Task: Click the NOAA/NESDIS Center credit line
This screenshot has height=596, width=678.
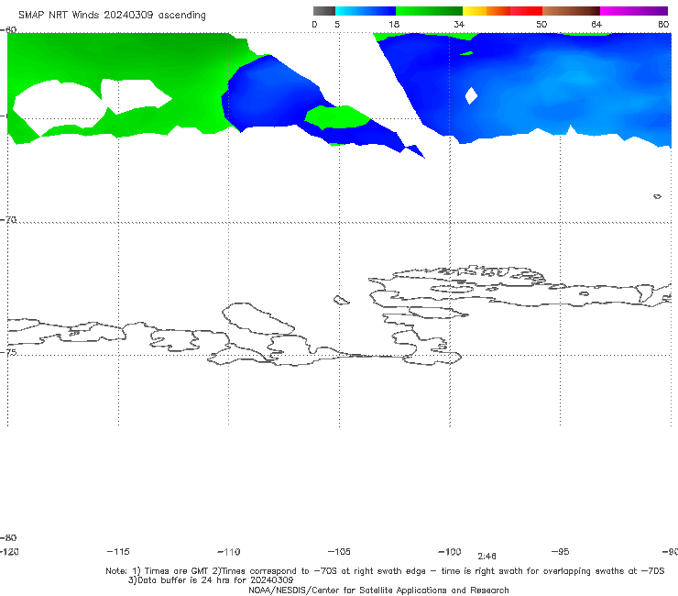Action: (378, 590)
